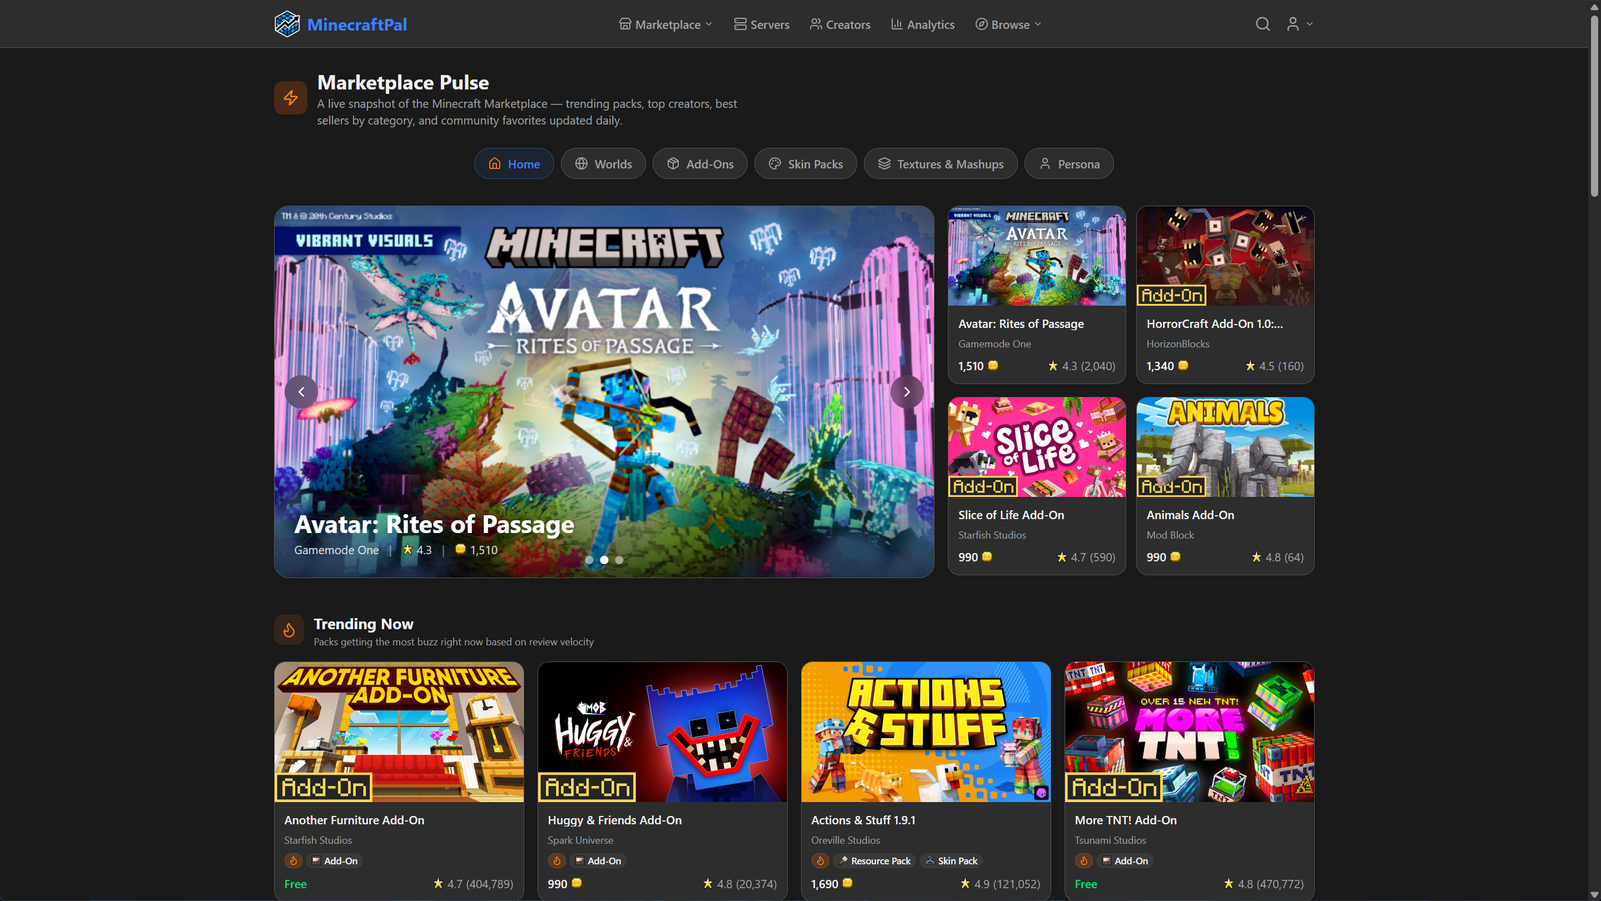The image size is (1601, 901).
Task: Select the second carousel pagination dot
Action: pyautogui.click(x=604, y=559)
